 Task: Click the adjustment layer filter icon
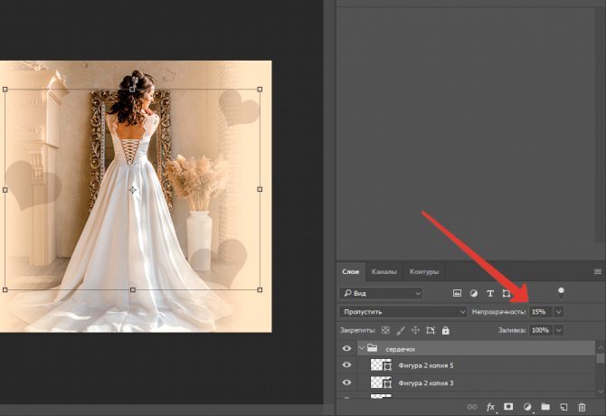click(x=473, y=293)
